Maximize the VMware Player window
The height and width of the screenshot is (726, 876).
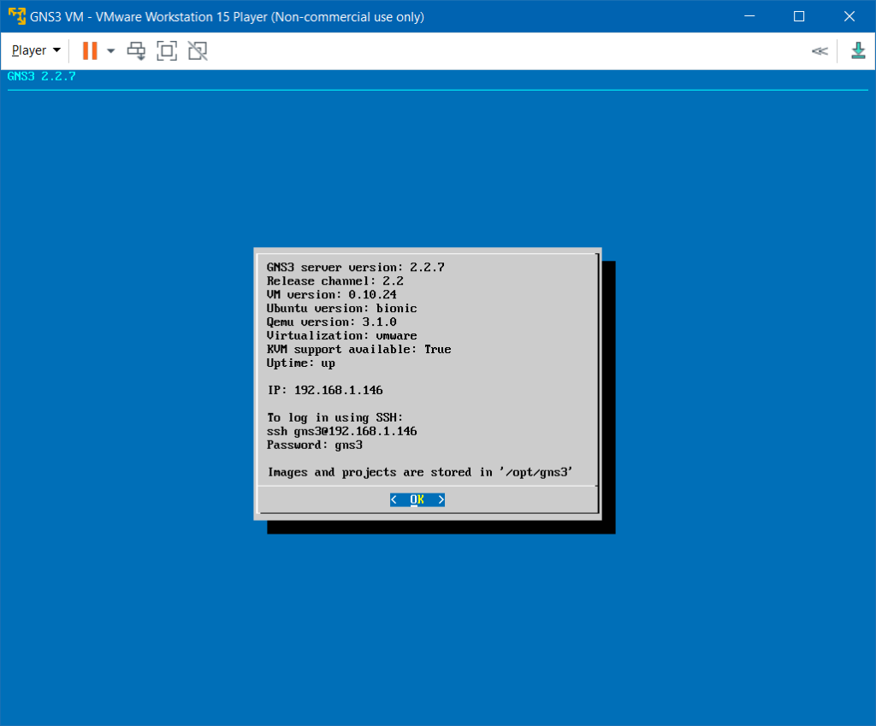coord(799,16)
